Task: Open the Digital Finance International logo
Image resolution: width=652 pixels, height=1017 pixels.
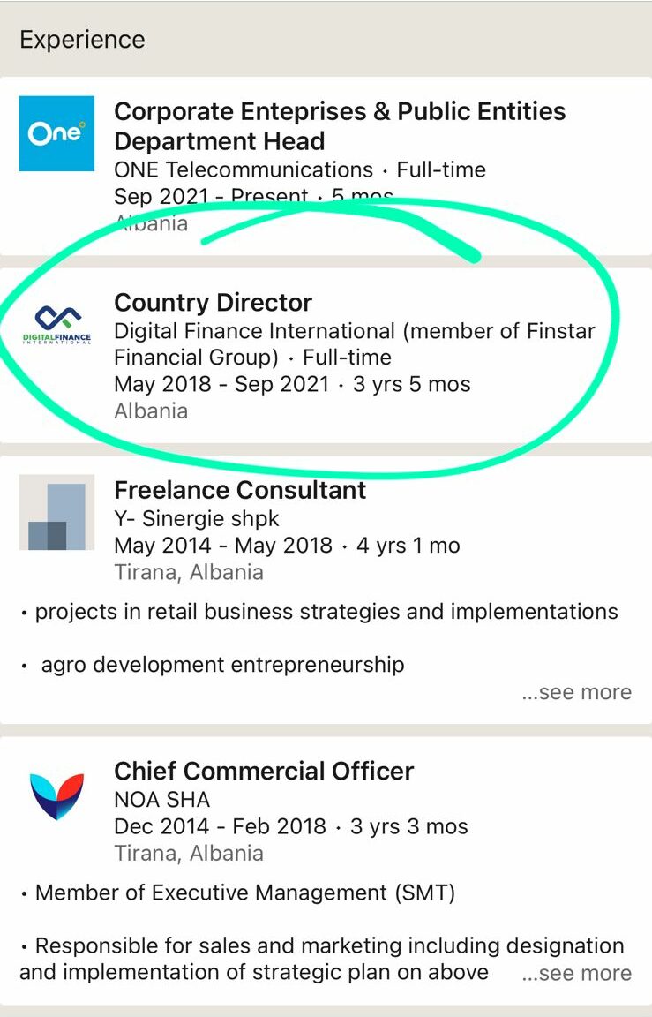Action: tap(56, 325)
